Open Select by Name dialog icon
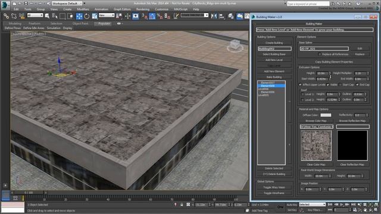 pos(55,16)
